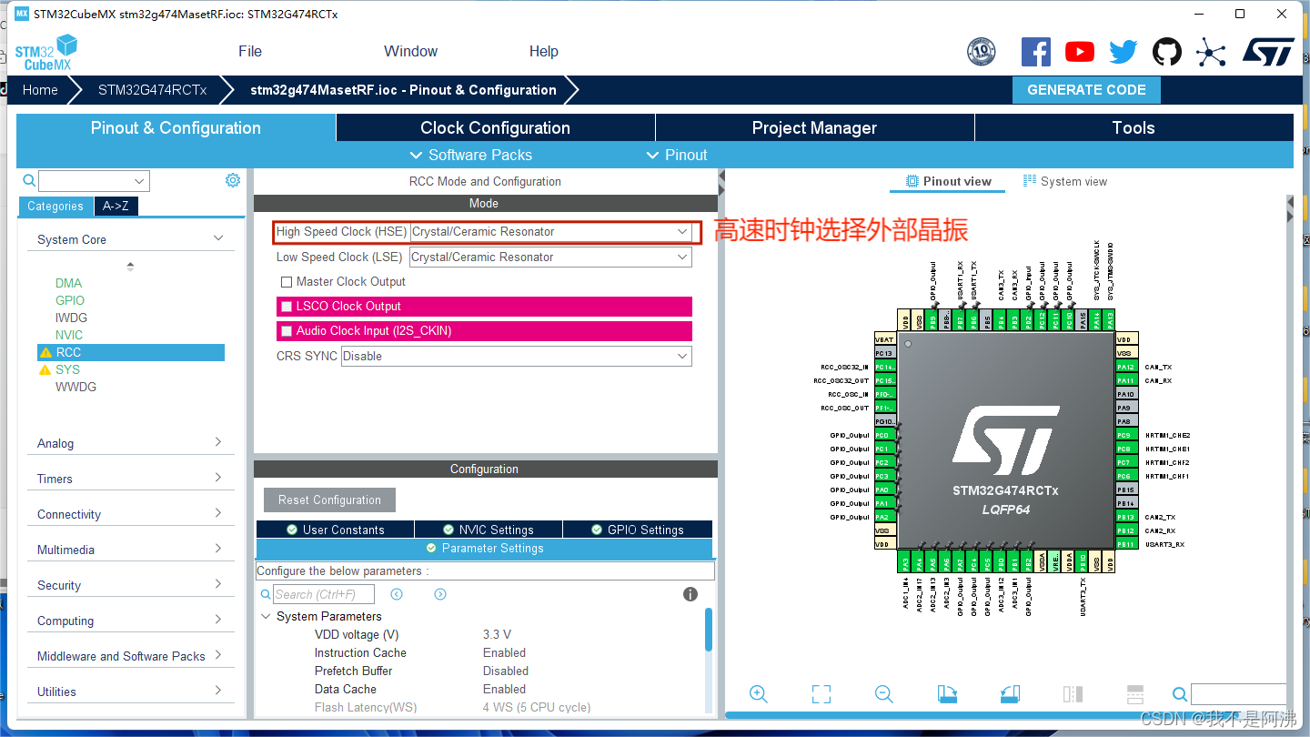
Task: Zoom in on the pinout view
Action: pyautogui.click(x=759, y=693)
